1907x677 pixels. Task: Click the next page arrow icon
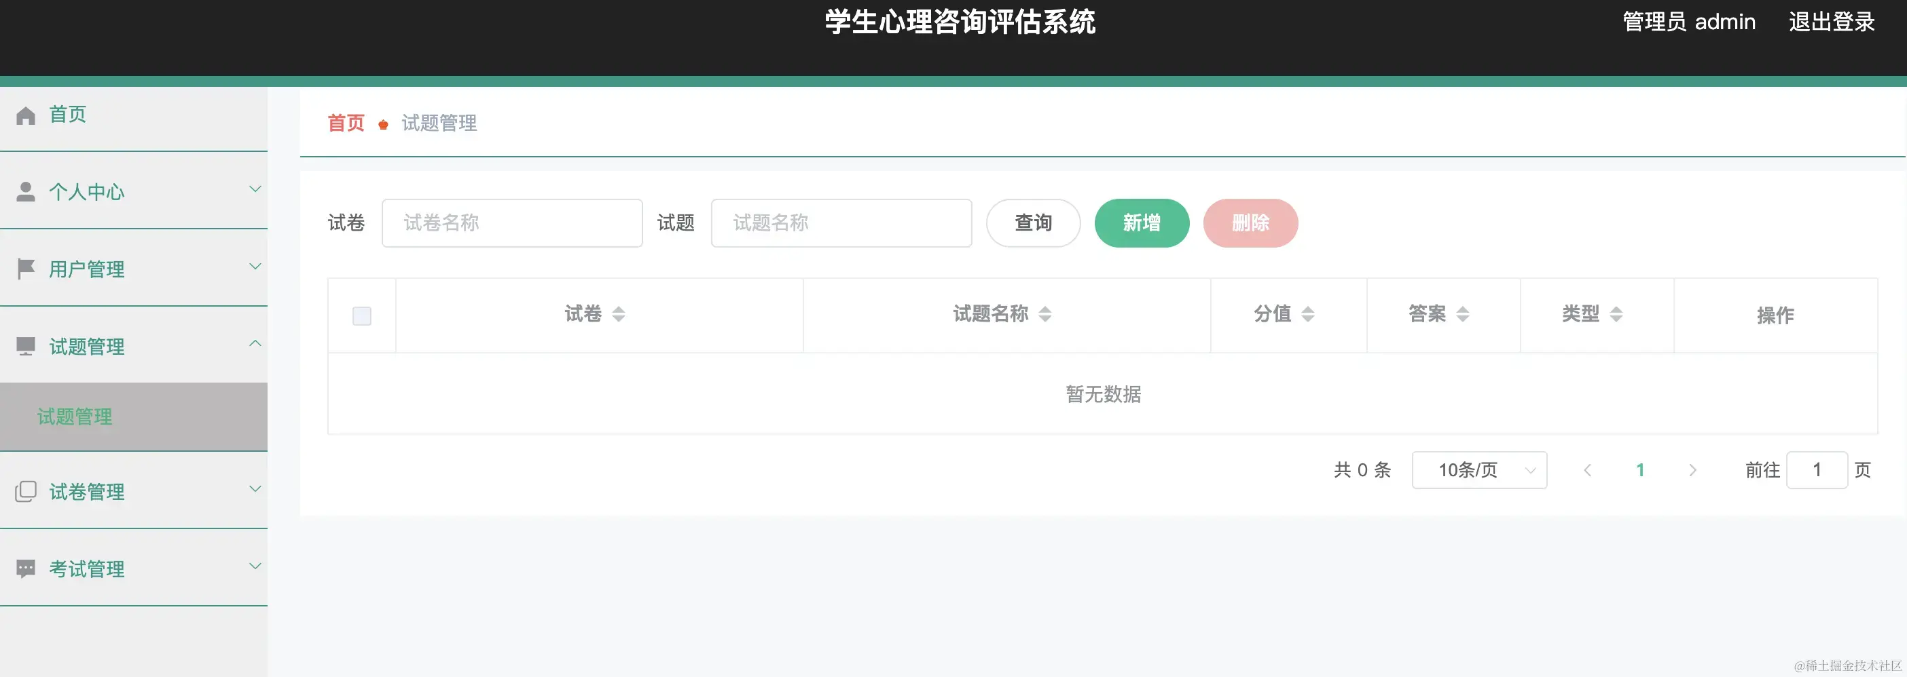1692,470
